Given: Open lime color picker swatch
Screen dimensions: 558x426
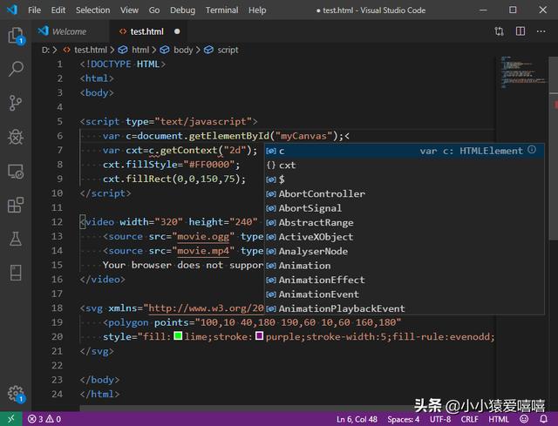Looking at the screenshot, I should 178,335.
